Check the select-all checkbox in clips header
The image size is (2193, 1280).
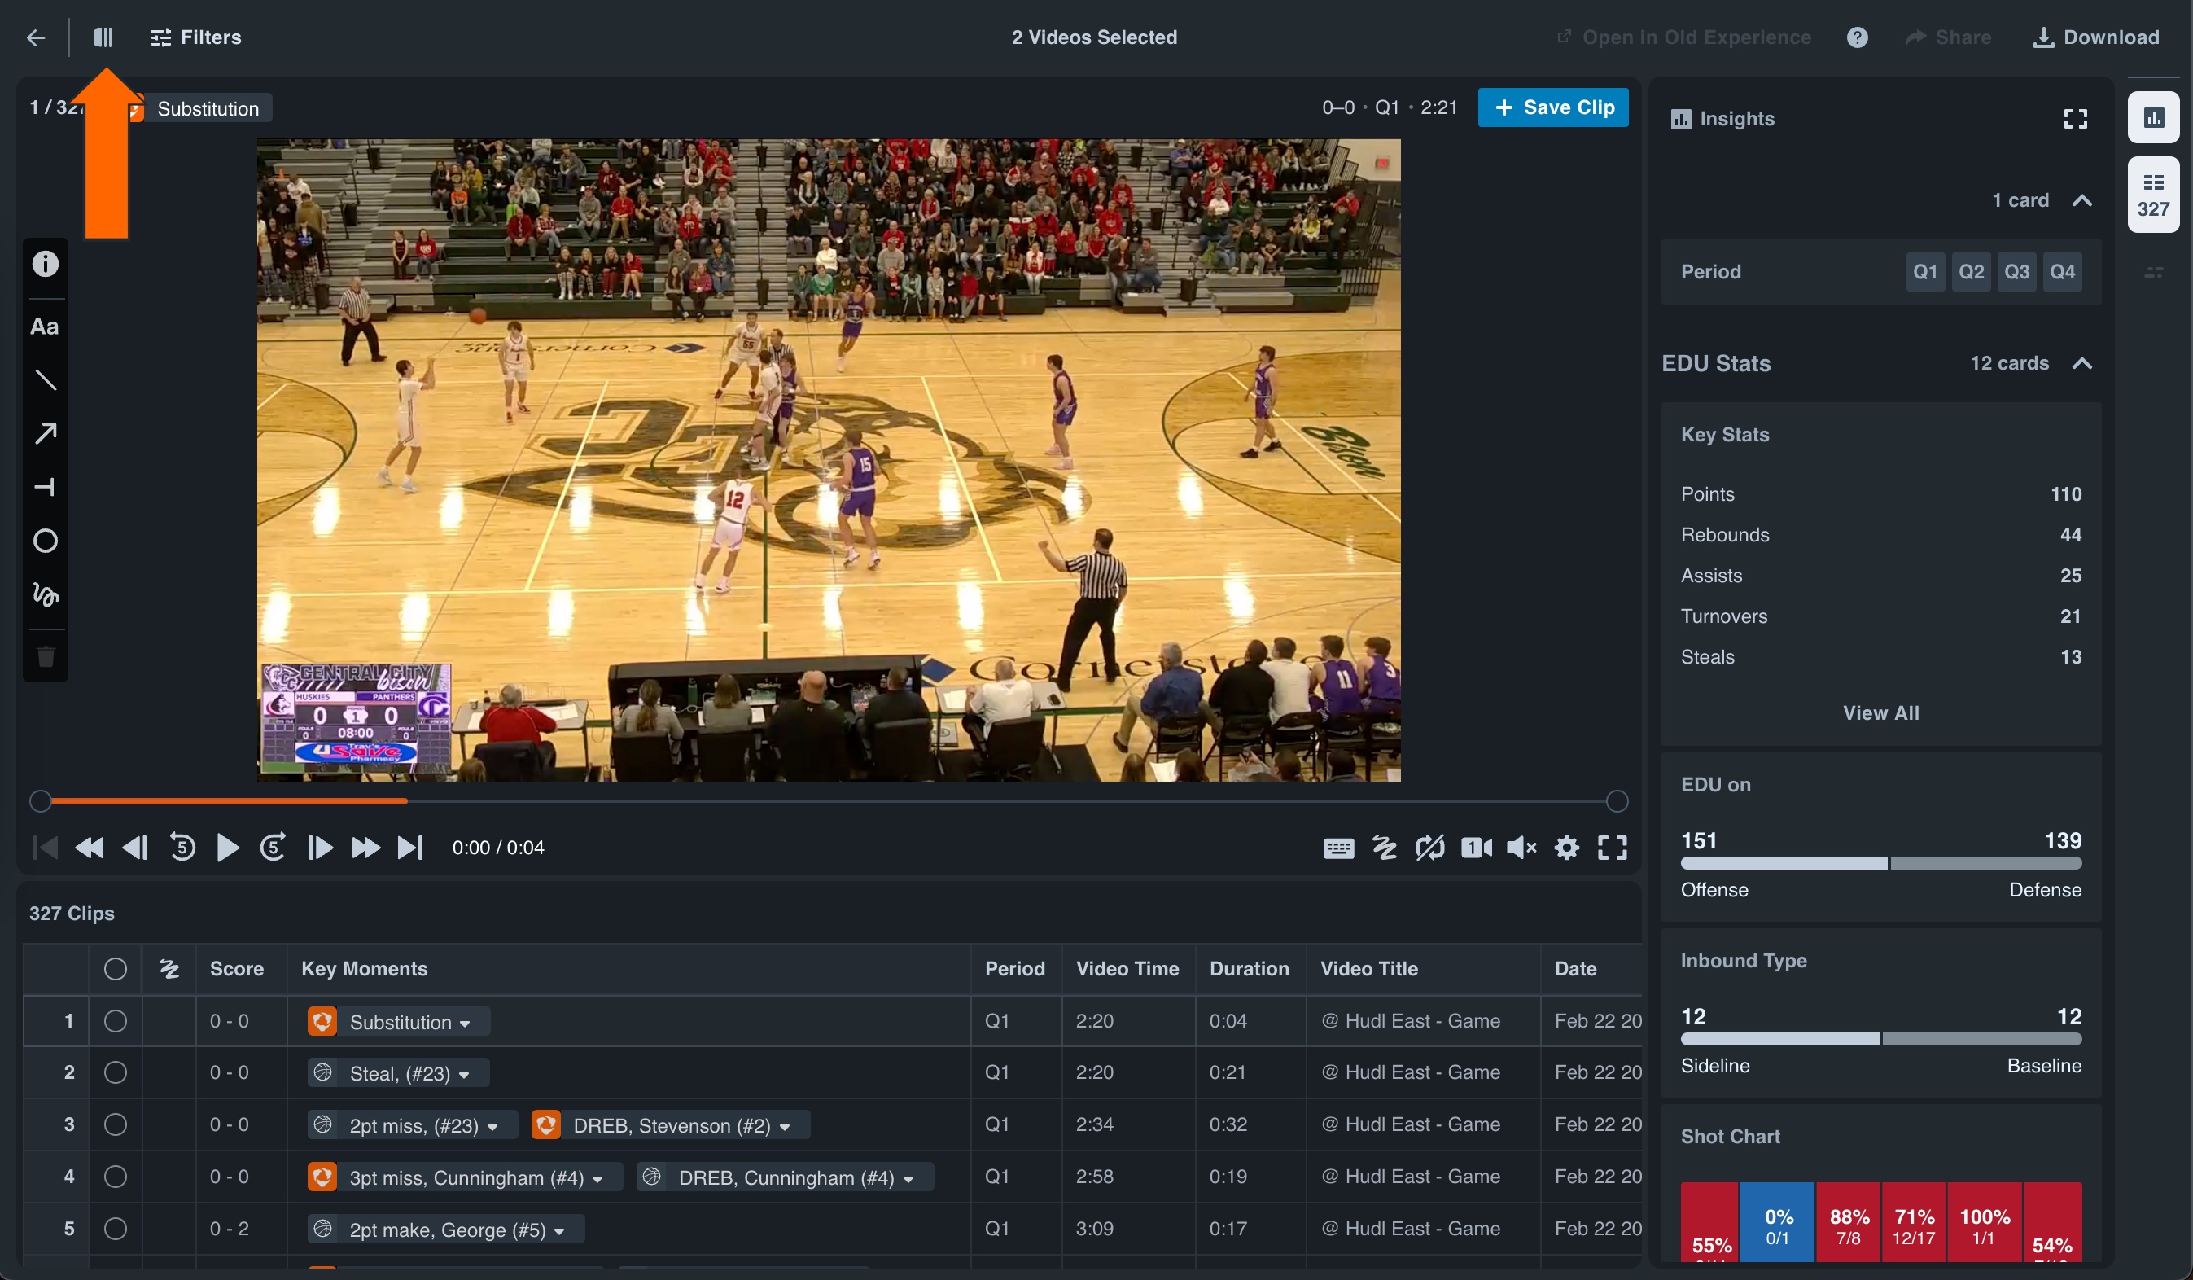click(116, 968)
